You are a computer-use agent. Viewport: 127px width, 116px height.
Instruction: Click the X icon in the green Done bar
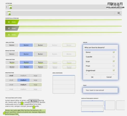pyautogui.click(x=9, y=22)
